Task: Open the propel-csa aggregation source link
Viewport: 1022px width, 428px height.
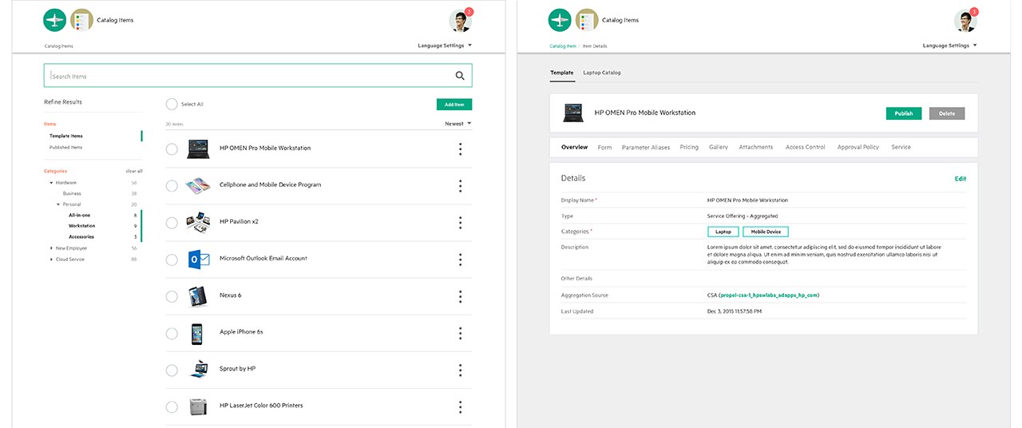Action: [x=769, y=295]
